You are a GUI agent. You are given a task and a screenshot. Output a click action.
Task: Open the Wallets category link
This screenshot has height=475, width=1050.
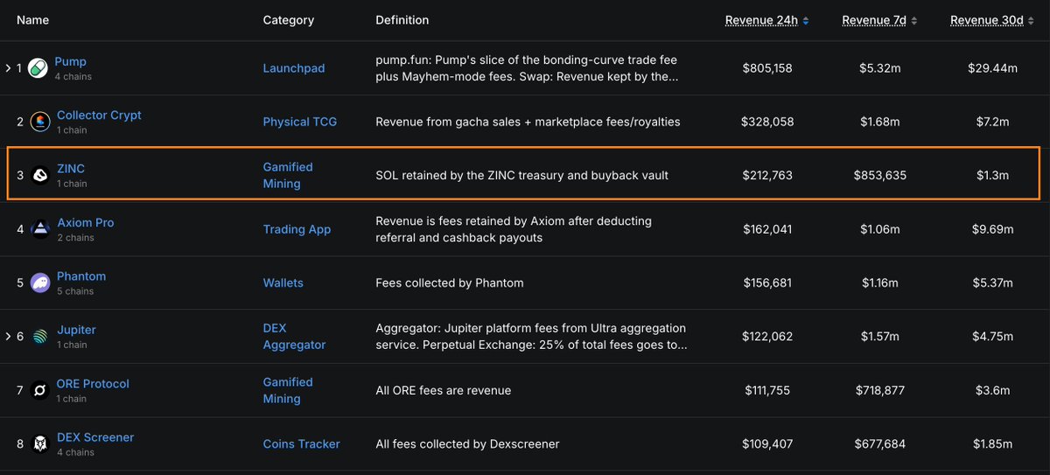click(x=283, y=283)
